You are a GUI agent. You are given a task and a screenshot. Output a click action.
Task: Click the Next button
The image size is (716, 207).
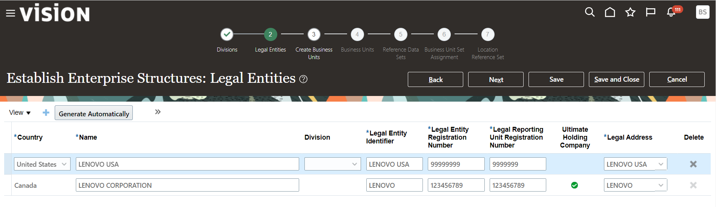[x=496, y=79]
